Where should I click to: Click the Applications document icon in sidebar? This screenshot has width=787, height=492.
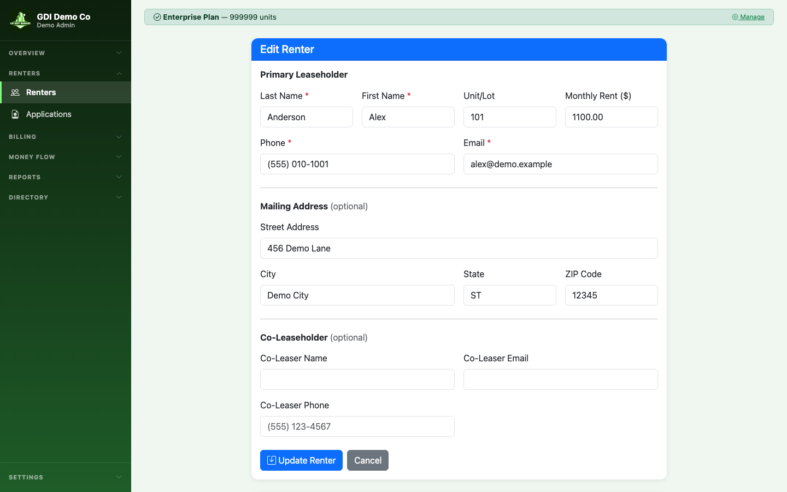[x=15, y=114]
